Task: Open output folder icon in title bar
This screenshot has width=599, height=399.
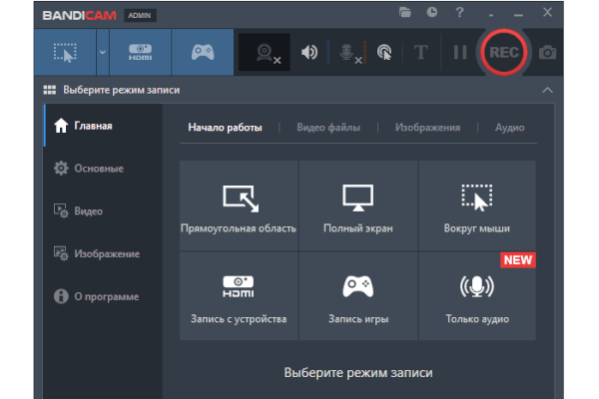Action: [405, 12]
